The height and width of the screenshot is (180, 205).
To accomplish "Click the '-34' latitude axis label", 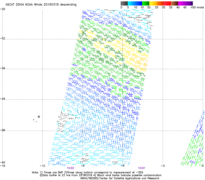I will [x=2, y=68].
